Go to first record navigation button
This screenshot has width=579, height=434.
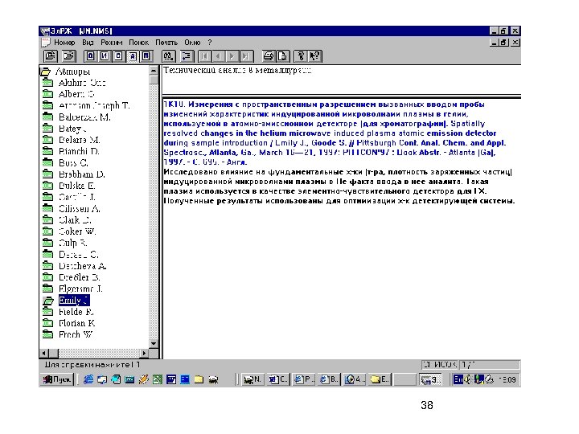coord(204,56)
